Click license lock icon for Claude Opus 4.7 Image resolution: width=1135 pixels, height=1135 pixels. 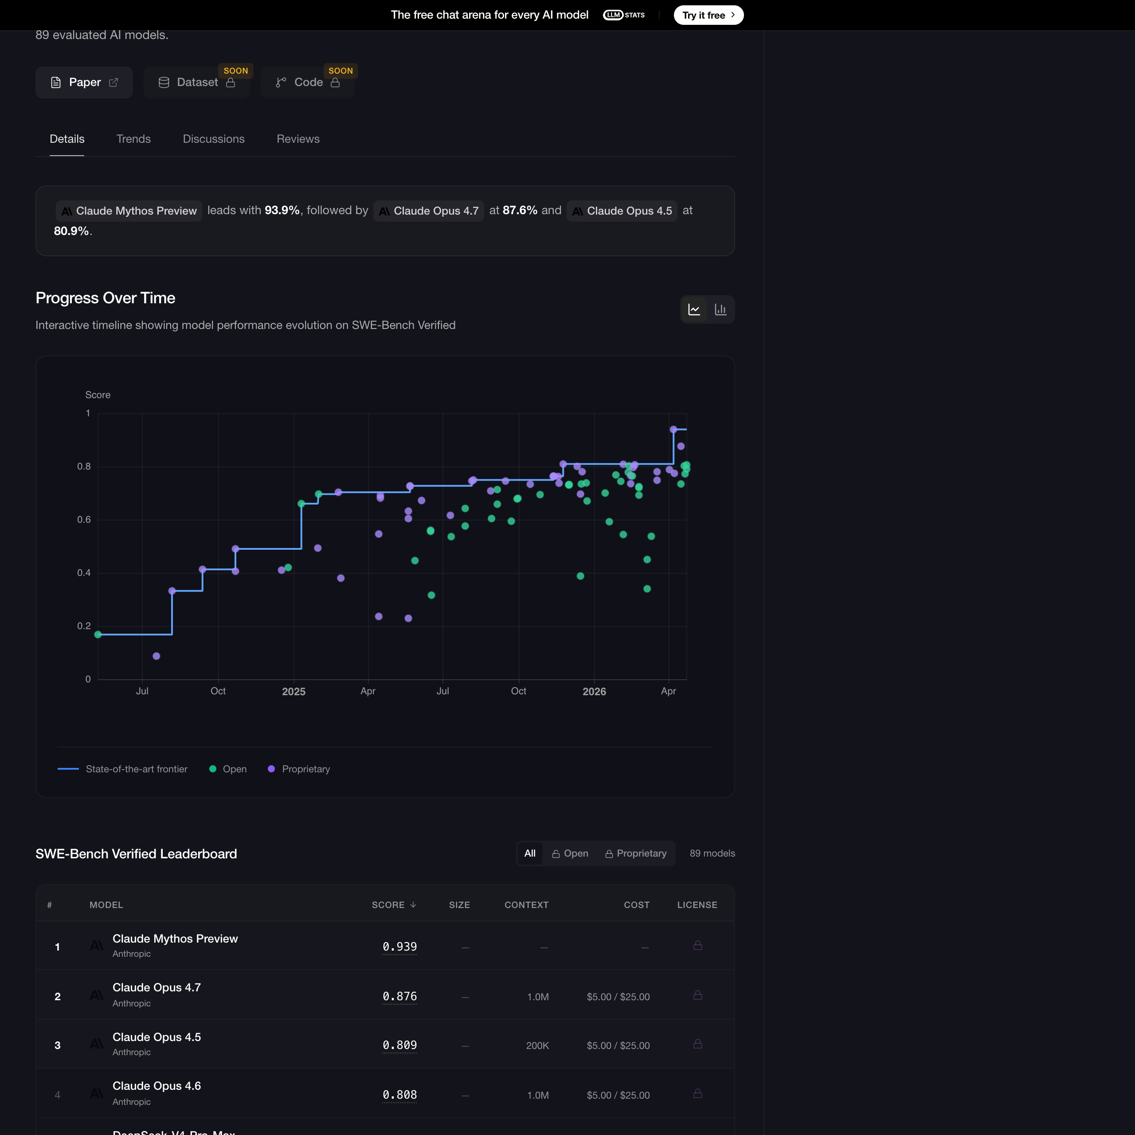coord(698,995)
